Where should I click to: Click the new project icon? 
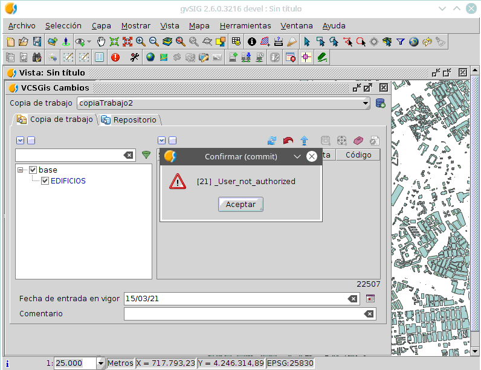coord(10,42)
